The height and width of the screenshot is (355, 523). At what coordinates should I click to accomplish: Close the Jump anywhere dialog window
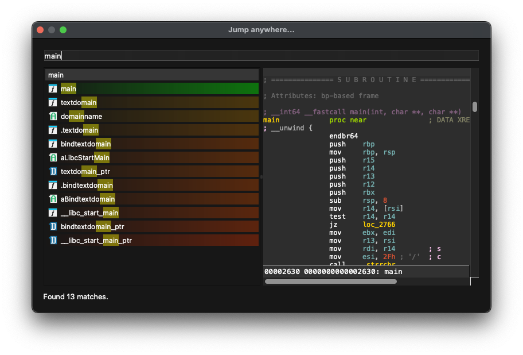coord(40,30)
